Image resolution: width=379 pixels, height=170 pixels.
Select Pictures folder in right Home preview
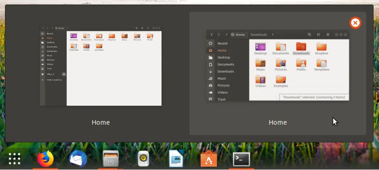281,65
